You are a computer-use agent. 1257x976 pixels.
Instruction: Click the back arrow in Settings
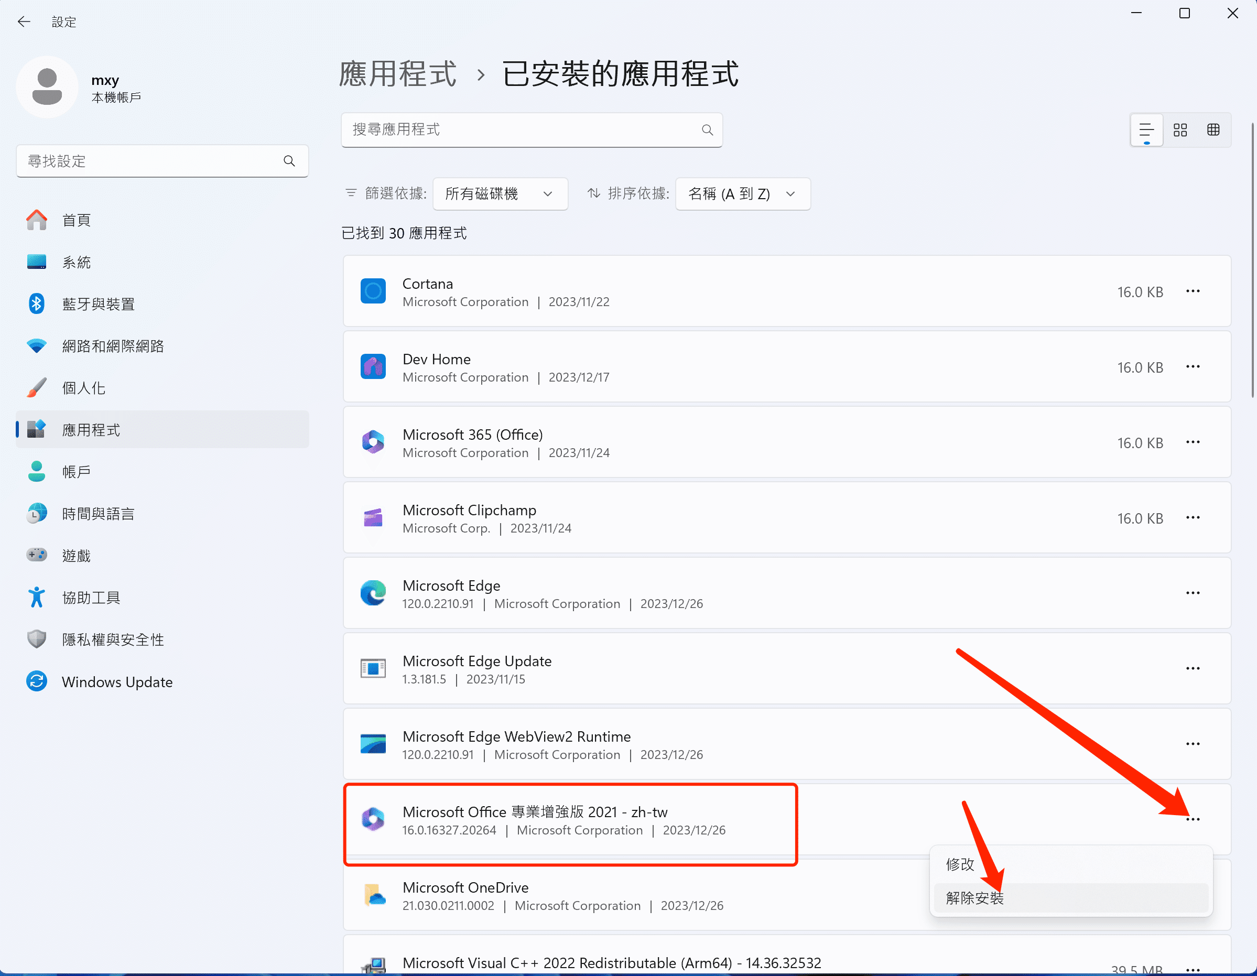click(x=24, y=22)
